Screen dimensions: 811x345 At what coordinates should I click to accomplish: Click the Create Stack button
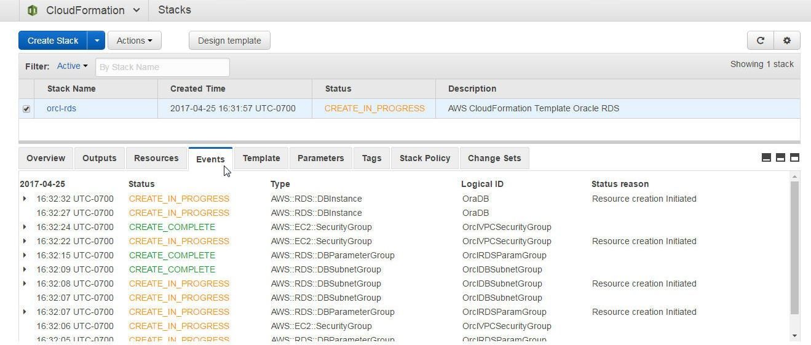pos(53,41)
